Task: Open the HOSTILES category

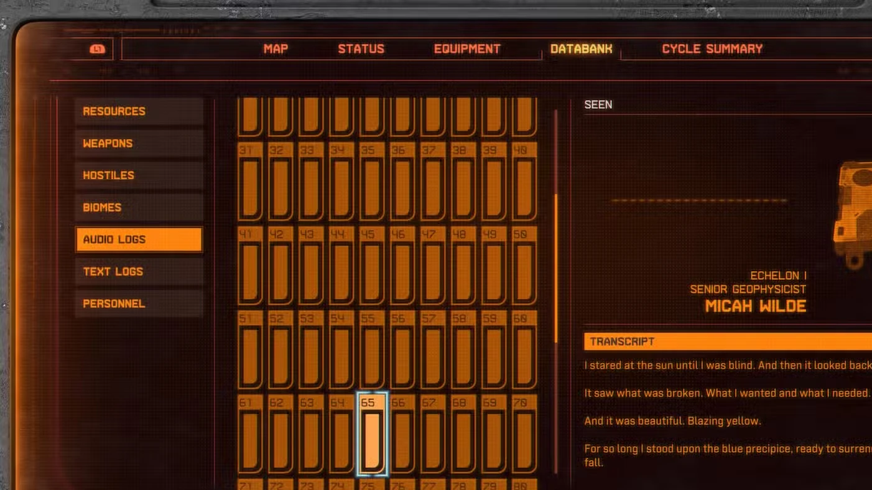Action: click(139, 175)
